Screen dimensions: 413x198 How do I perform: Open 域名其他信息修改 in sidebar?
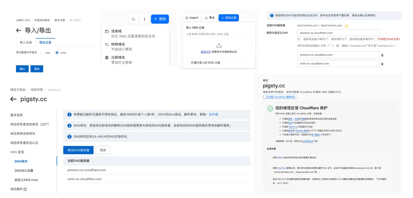23,134
